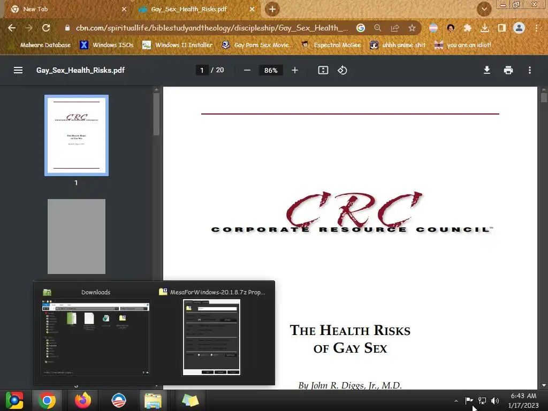Click the address bar URL
This screenshot has height=411, width=548.
point(212,28)
